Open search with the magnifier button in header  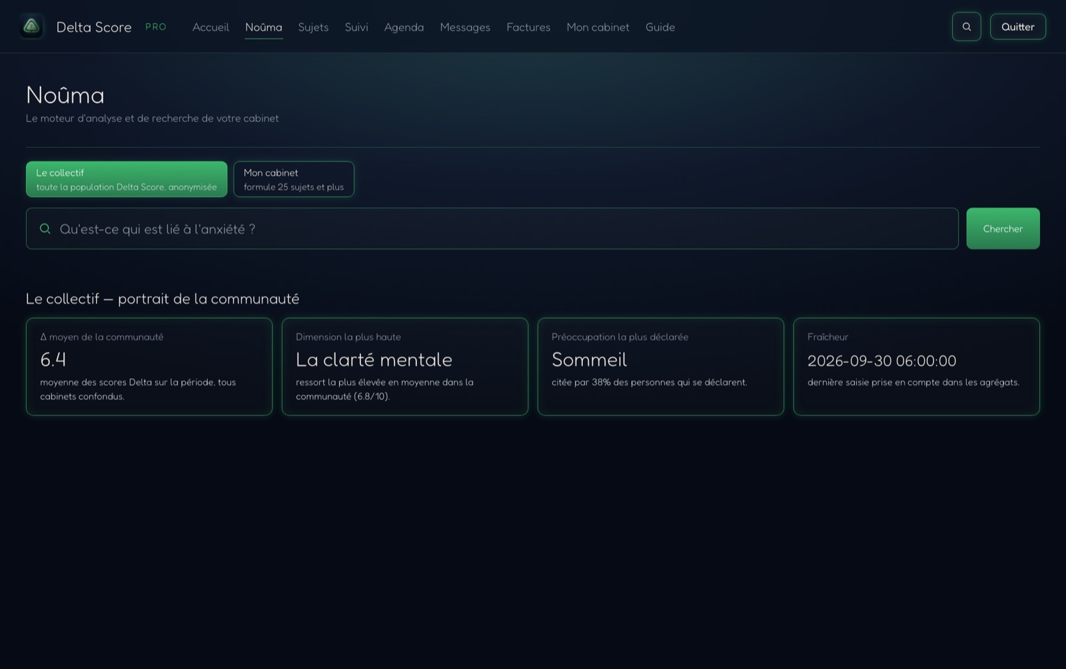pyautogui.click(x=966, y=27)
